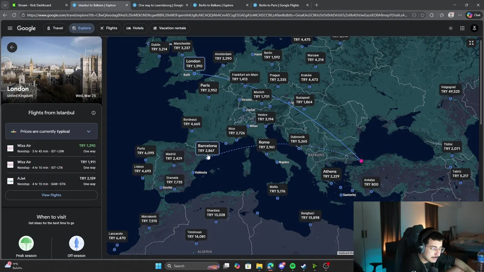Open the tab search dropdown arrow

tap(5, 5)
